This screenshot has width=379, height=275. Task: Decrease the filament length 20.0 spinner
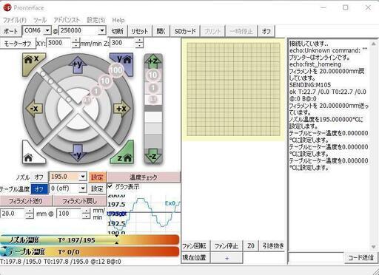[x=30, y=216]
